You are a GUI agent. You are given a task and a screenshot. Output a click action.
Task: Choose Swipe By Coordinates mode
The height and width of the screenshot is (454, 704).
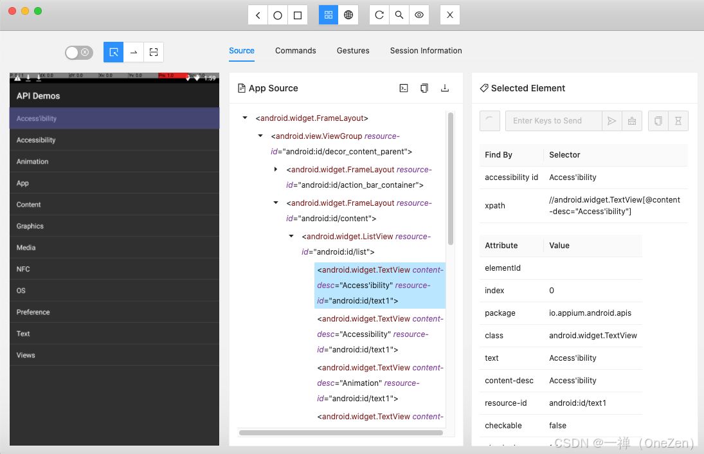(x=133, y=53)
